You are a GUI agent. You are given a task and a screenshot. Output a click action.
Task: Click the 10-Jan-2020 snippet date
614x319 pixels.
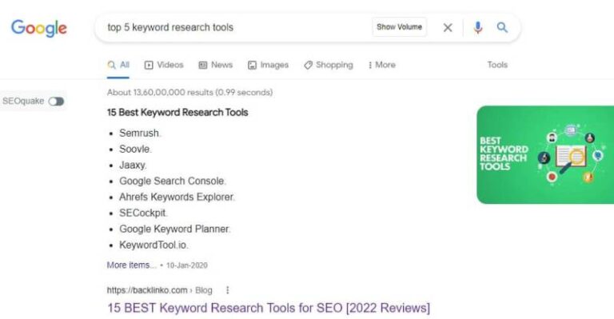click(187, 265)
